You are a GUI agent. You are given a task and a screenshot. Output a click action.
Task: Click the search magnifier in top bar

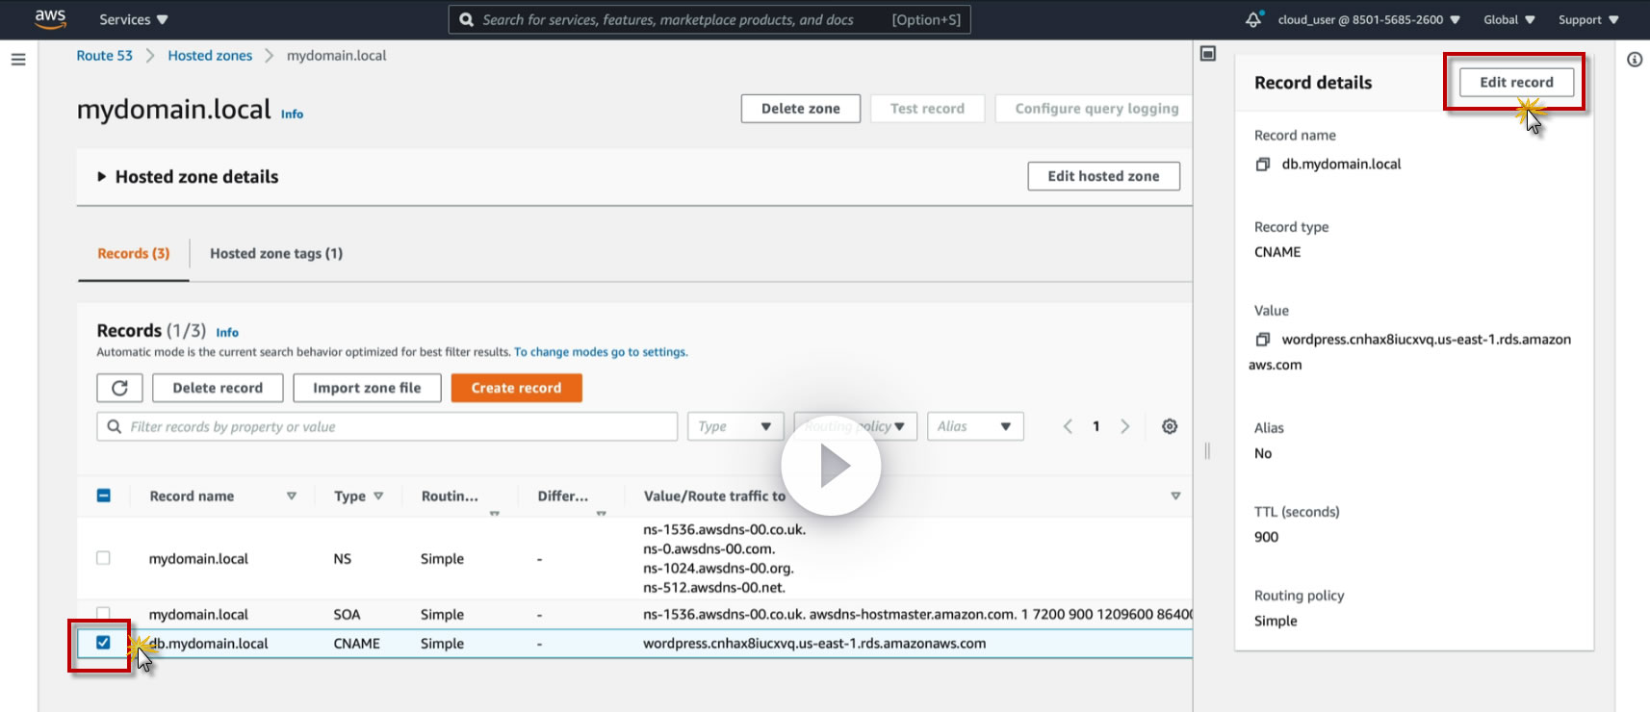pyautogui.click(x=466, y=19)
